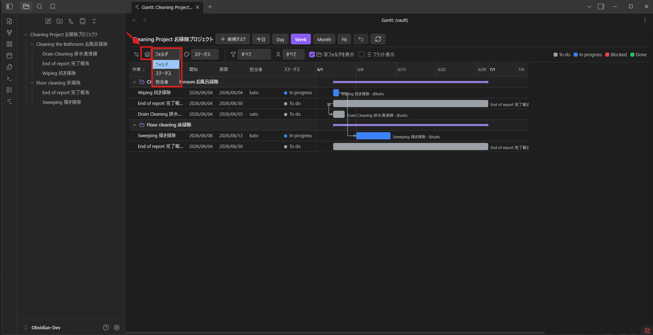Open the search magnifier icon

click(40, 7)
